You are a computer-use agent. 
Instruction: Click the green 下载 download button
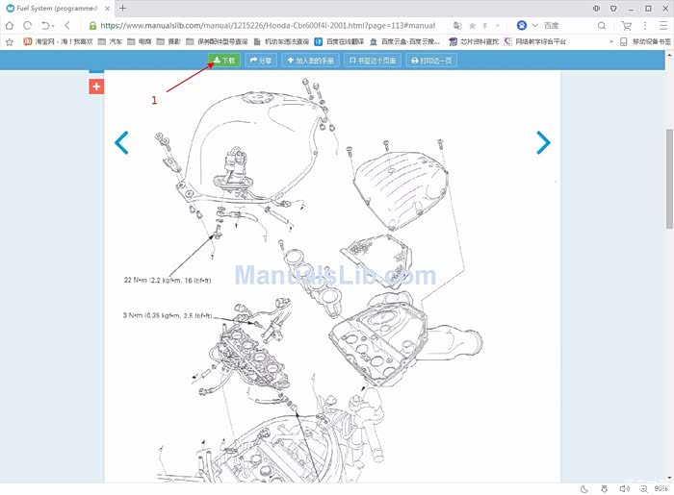click(x=224, y=61)
